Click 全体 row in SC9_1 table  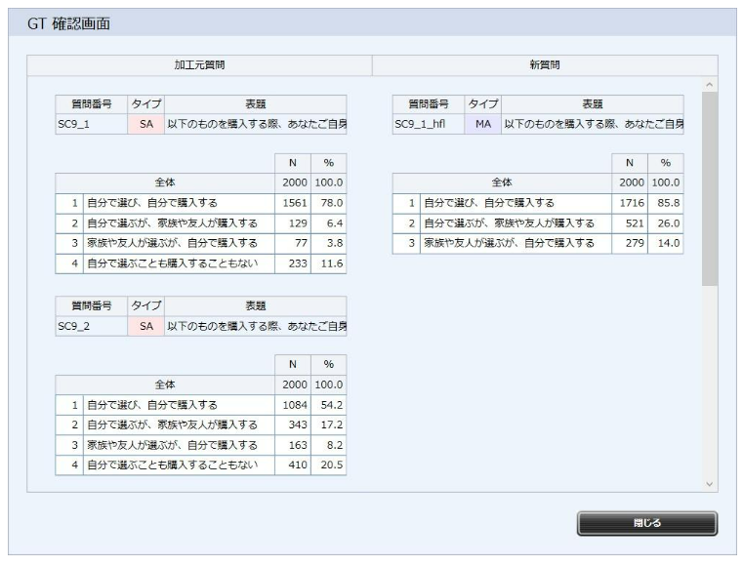[x=201, y=182]
